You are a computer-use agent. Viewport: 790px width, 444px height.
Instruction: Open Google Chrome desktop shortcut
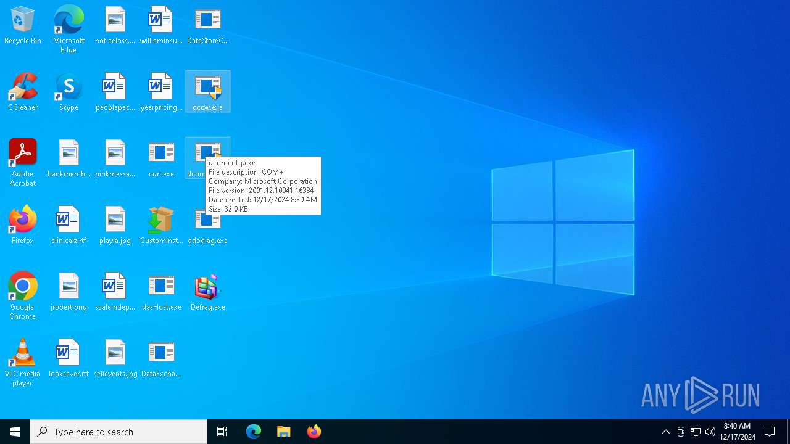[23, 296]
